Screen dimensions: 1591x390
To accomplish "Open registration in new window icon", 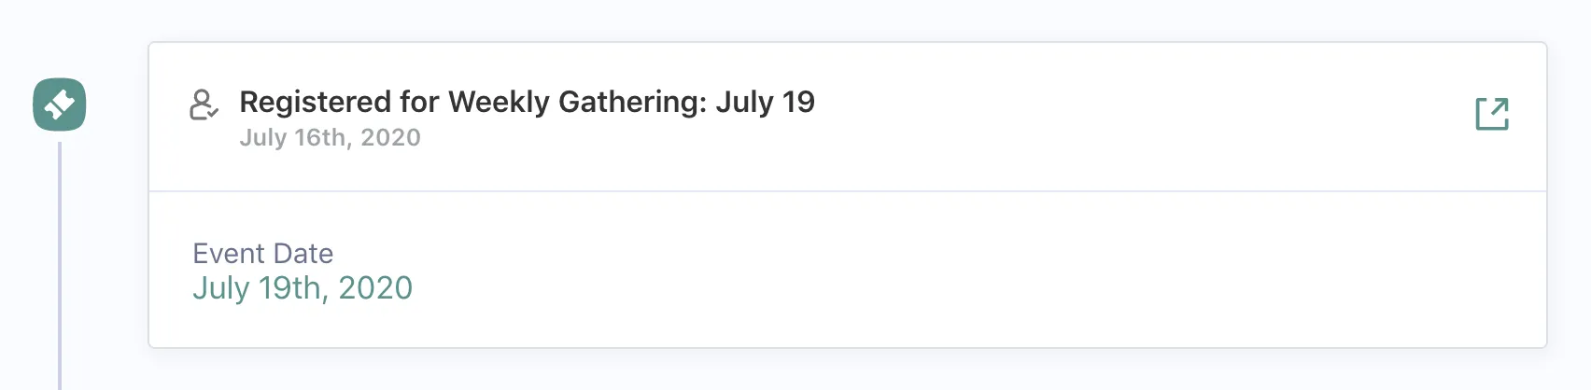I will coord(1491,114).
